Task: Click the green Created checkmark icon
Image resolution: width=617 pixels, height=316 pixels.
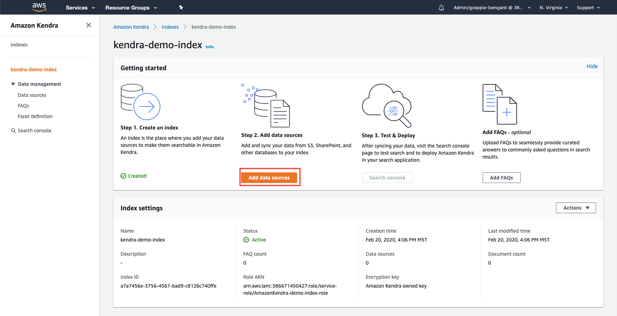Action: (123, 176)
